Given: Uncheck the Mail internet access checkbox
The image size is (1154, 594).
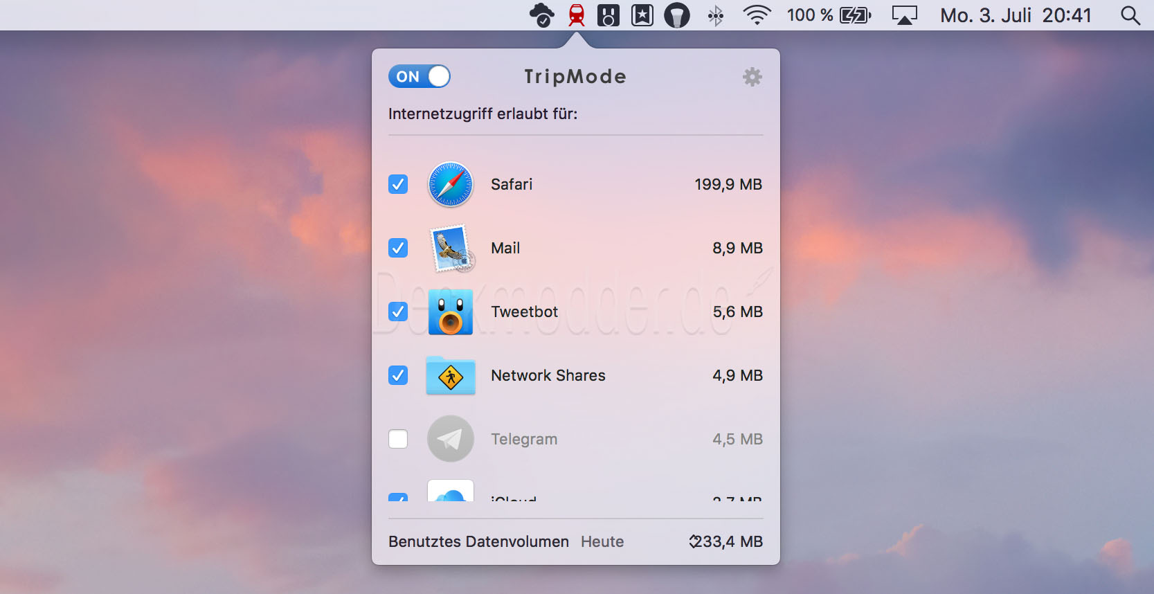Looking at the screenshot, I should click(x=398, y=248).
